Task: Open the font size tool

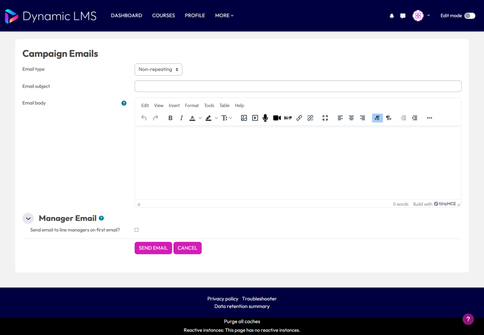Action: pos(225,118)
